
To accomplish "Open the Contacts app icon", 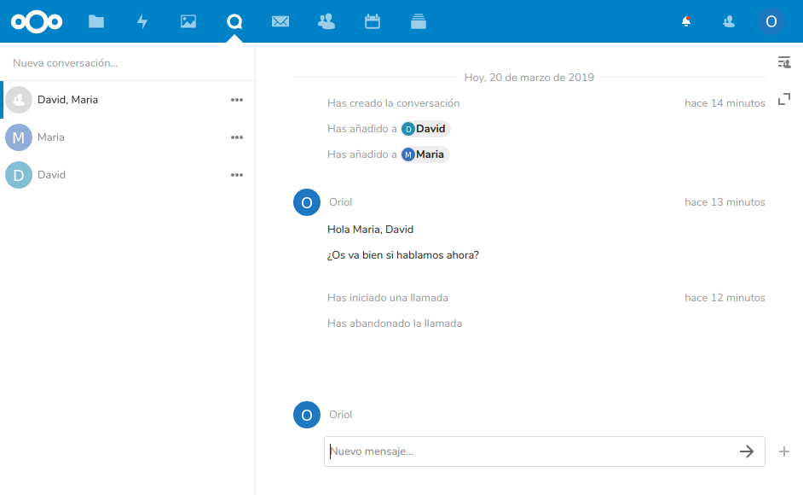I will pyautogui.click(x=326, y=21).
